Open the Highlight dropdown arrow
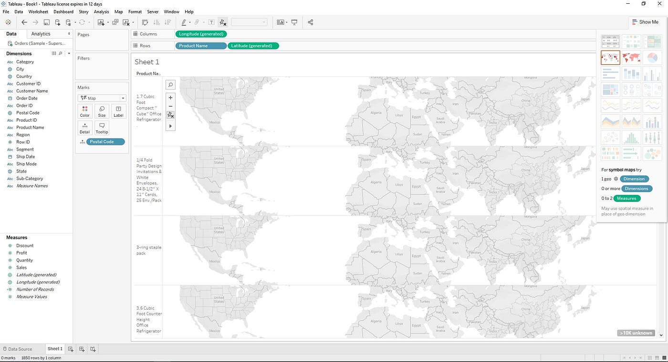The height and width of the screenshot is (362, 668). pos(189,22)
